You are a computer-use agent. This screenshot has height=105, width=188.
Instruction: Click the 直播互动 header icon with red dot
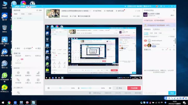(166, 50)
